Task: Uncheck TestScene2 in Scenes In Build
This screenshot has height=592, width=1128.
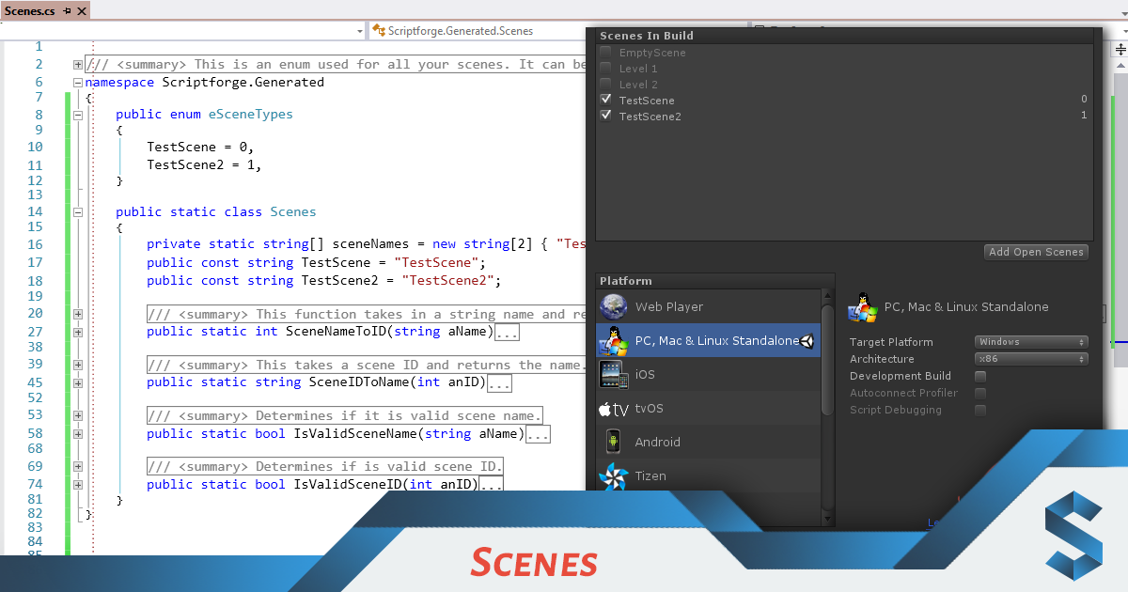Action: pos(606,116)
